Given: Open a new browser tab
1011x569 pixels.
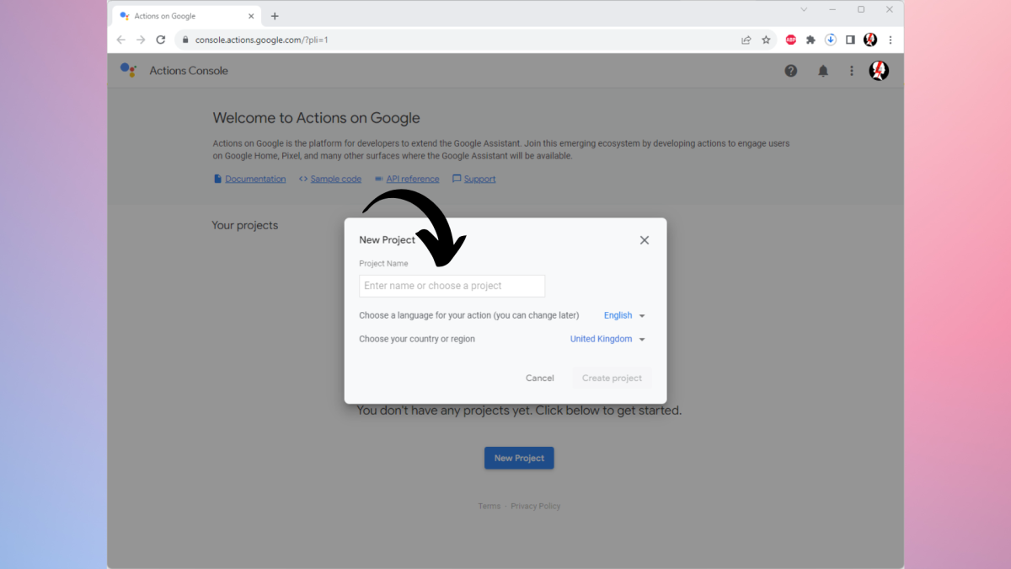Looking at the screenshot, I should click(275, 16).
